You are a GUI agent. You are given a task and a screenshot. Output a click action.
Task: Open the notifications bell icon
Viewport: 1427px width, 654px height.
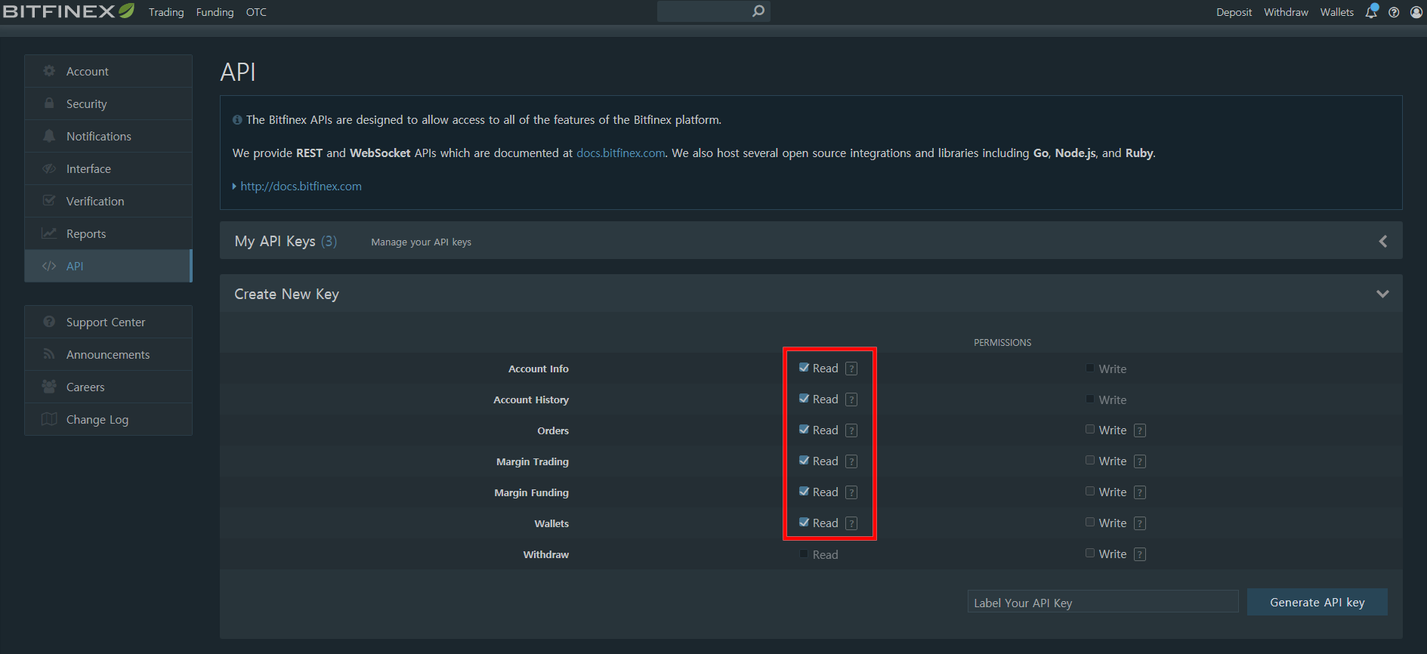coord(1371,11)
